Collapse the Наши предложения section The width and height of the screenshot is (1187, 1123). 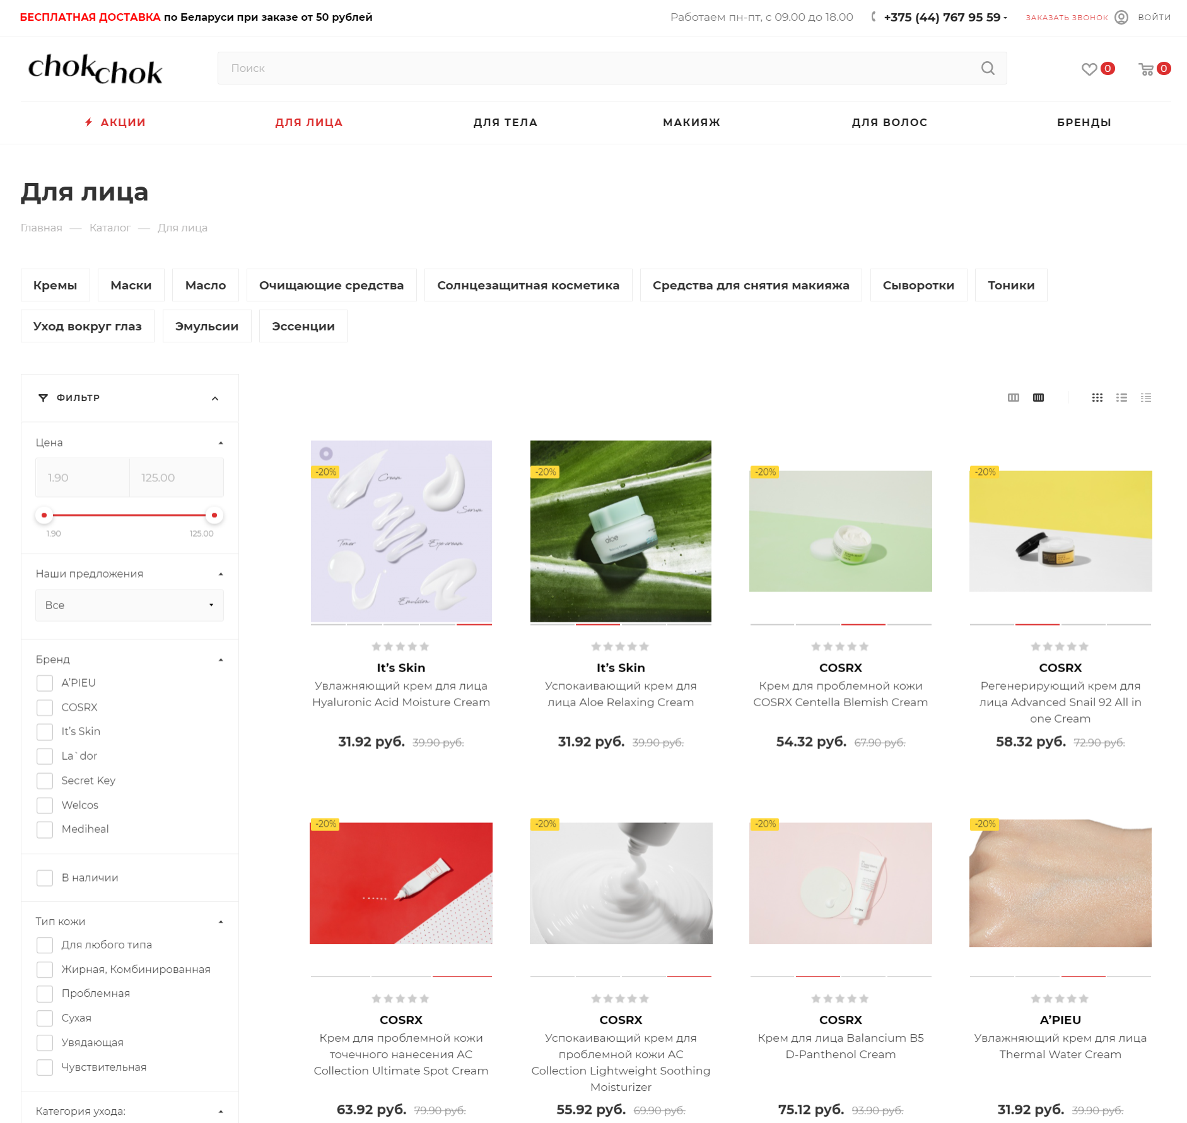click(x=221, y=574)
